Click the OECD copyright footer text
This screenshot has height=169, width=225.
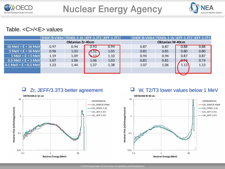112,166
